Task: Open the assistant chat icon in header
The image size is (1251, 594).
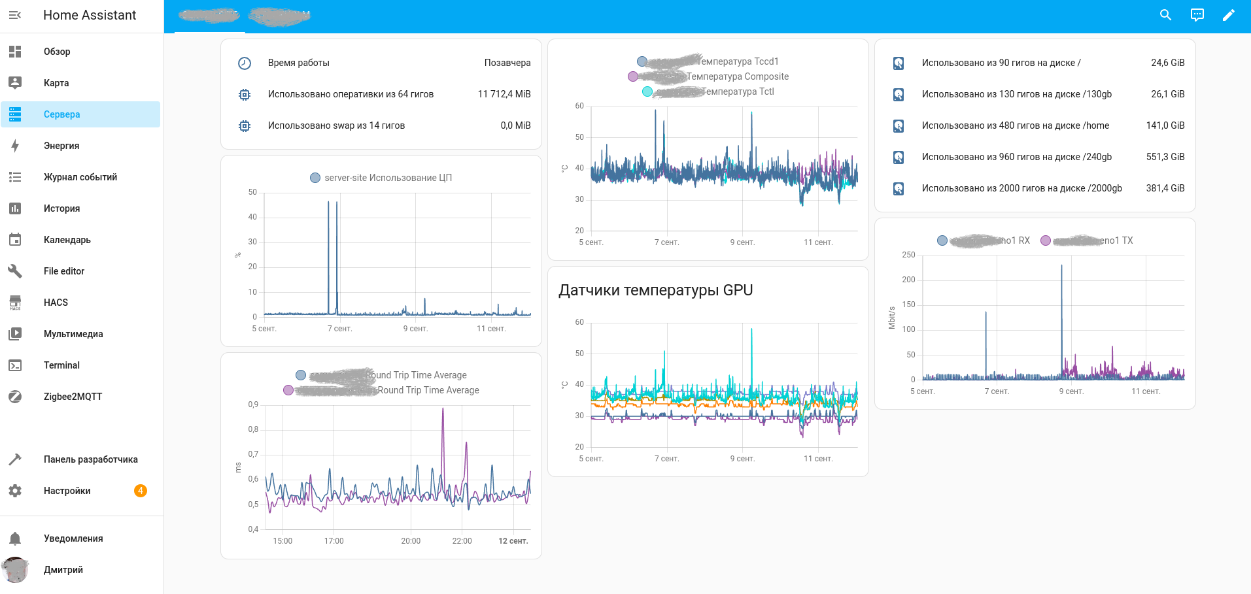Action: coord(1197,15)
